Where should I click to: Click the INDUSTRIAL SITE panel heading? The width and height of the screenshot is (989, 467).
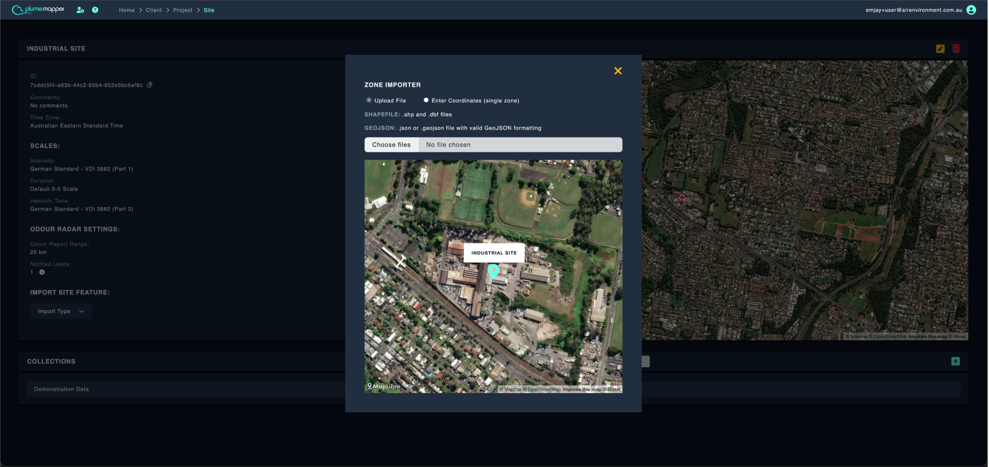click(56, 49)
